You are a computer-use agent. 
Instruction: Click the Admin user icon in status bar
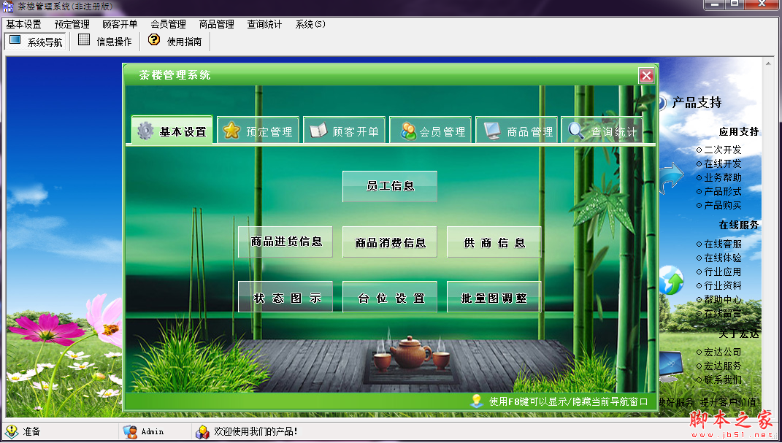(x=130, y=431)
